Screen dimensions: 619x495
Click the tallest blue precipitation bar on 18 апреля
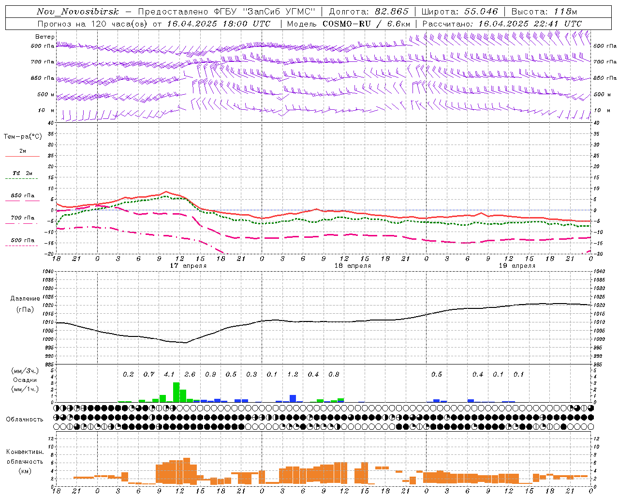pos(293,399)
